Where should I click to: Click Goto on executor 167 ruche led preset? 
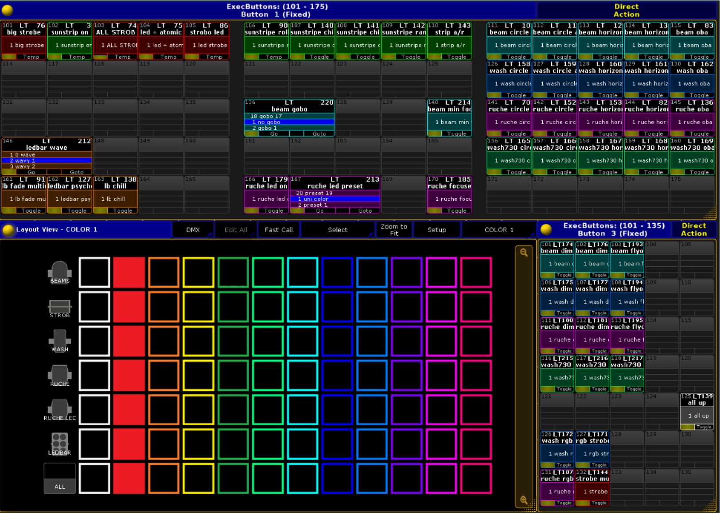pyautogui.click(x=365, y=210)
